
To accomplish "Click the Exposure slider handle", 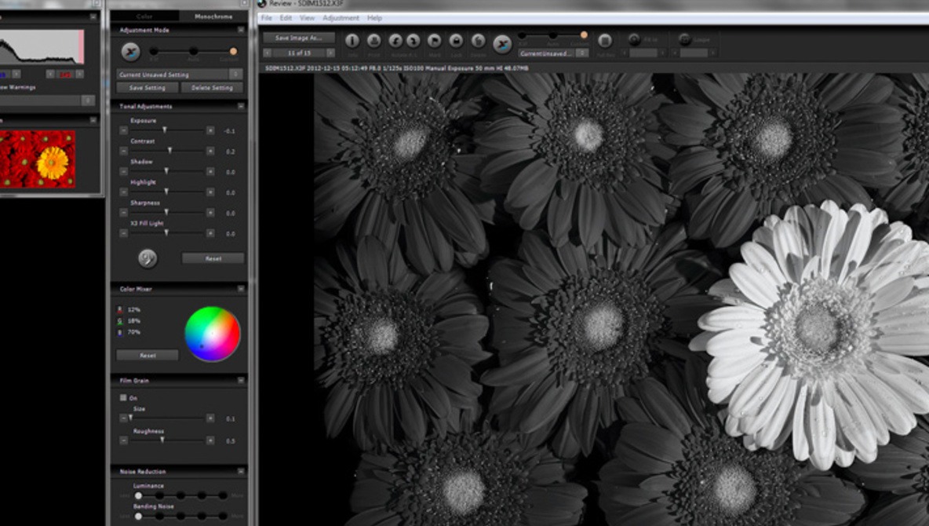I will coord(165,130).
